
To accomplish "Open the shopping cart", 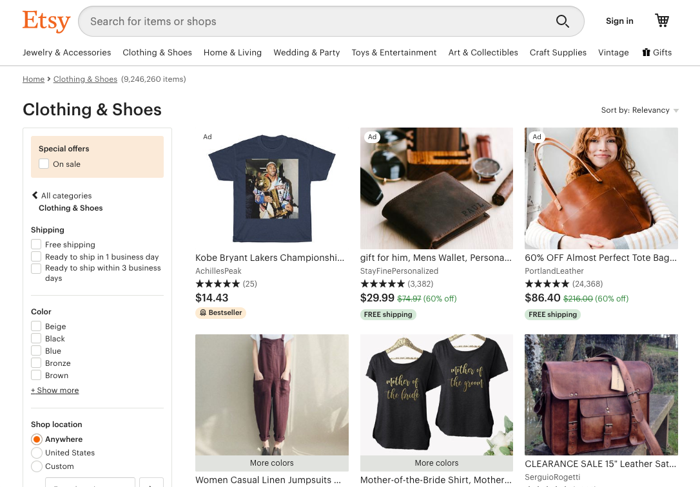I will 661,21.
